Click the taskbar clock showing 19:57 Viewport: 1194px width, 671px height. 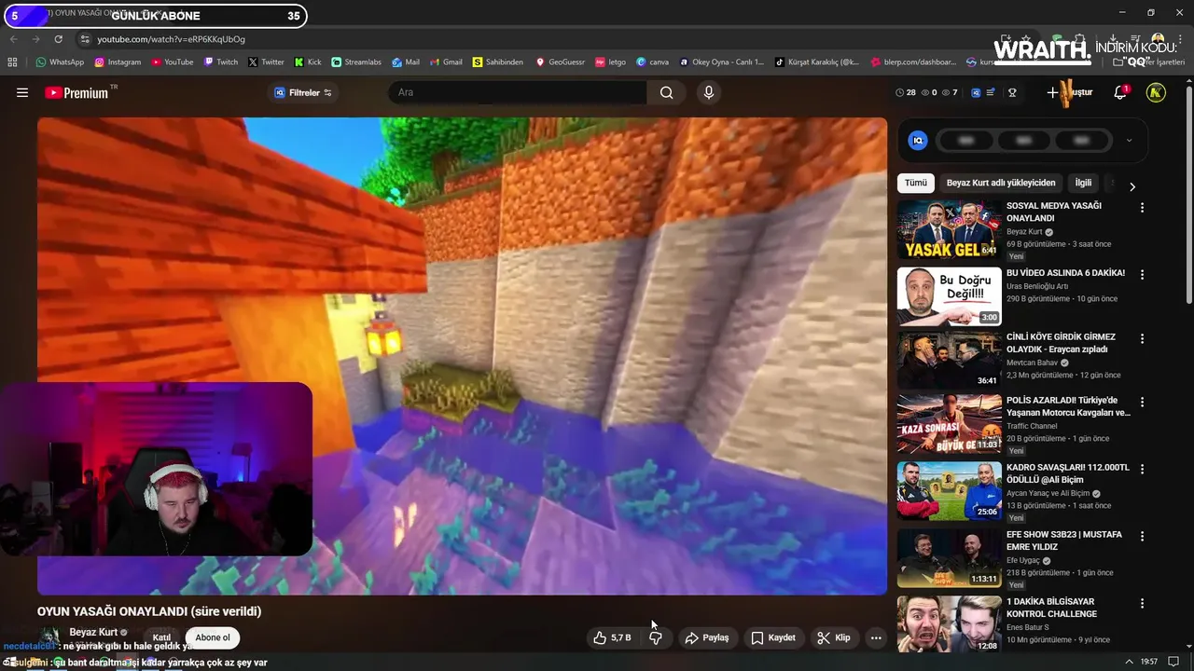[x=1149, y=662]
